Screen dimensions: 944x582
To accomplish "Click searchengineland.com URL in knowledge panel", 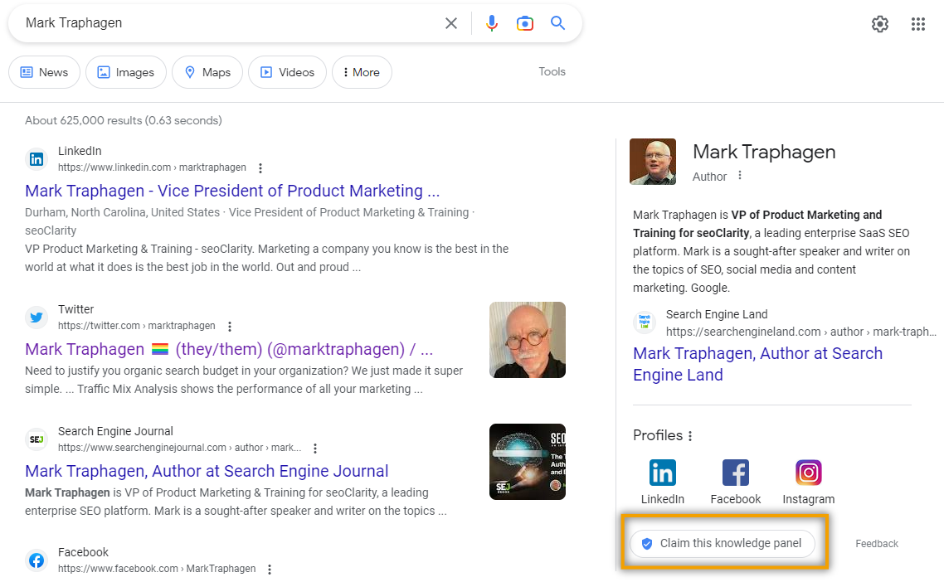I will coord(800,332).
